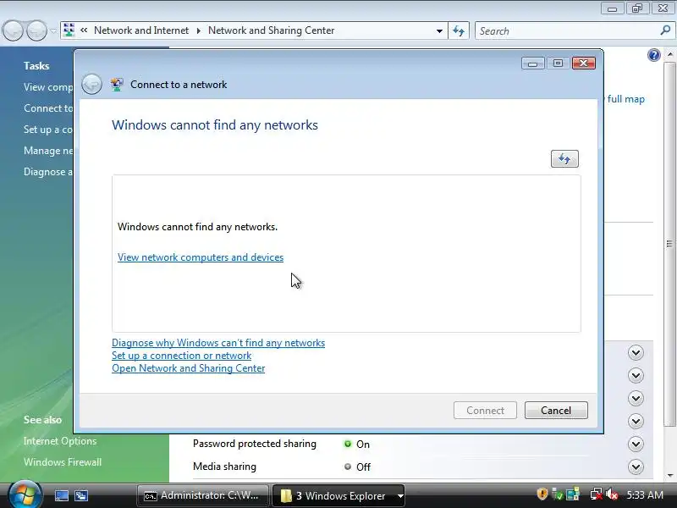Click the back arrow in Connect to a network dialog

(91, 84)
